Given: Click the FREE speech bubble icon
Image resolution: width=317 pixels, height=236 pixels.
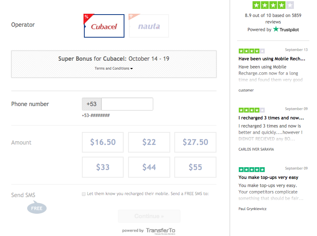Looking at the screenshot, I should point(37,208).
